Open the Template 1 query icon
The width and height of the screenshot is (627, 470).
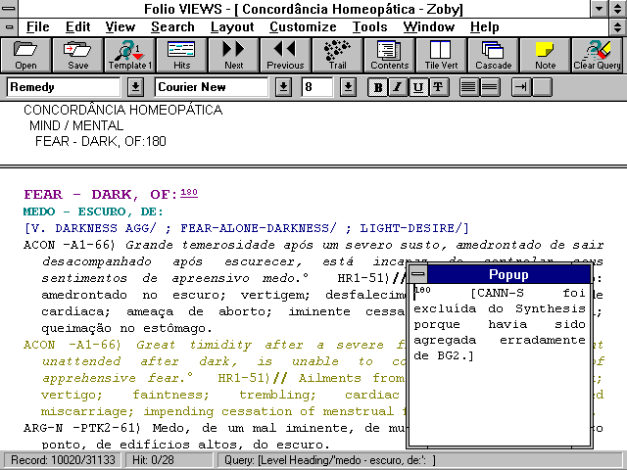pos(129,55)
